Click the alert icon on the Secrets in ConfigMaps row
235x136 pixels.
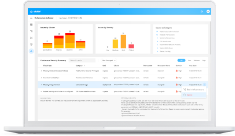pos(176,77)
